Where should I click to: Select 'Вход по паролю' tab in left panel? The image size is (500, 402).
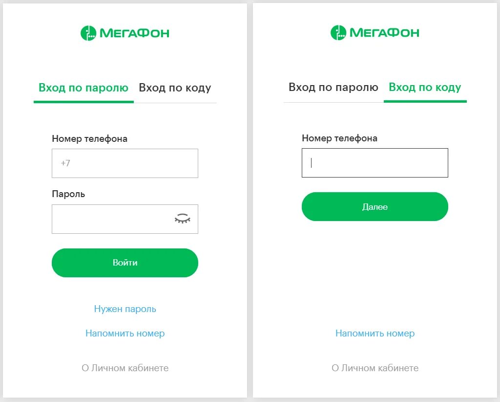coord(83,88)
